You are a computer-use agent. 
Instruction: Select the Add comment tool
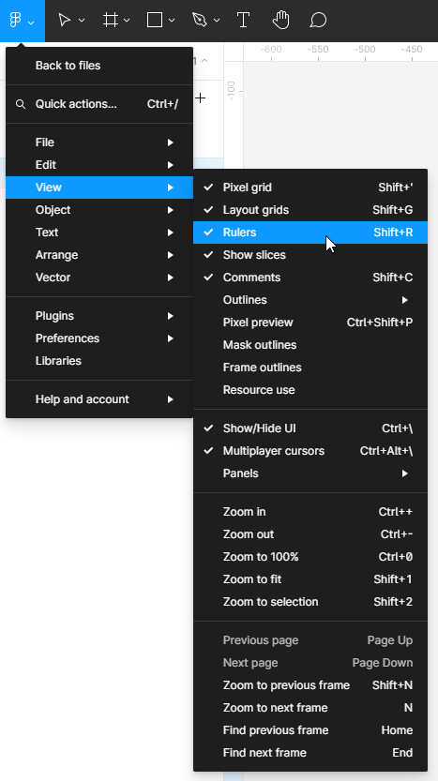(x=318, y=21)
